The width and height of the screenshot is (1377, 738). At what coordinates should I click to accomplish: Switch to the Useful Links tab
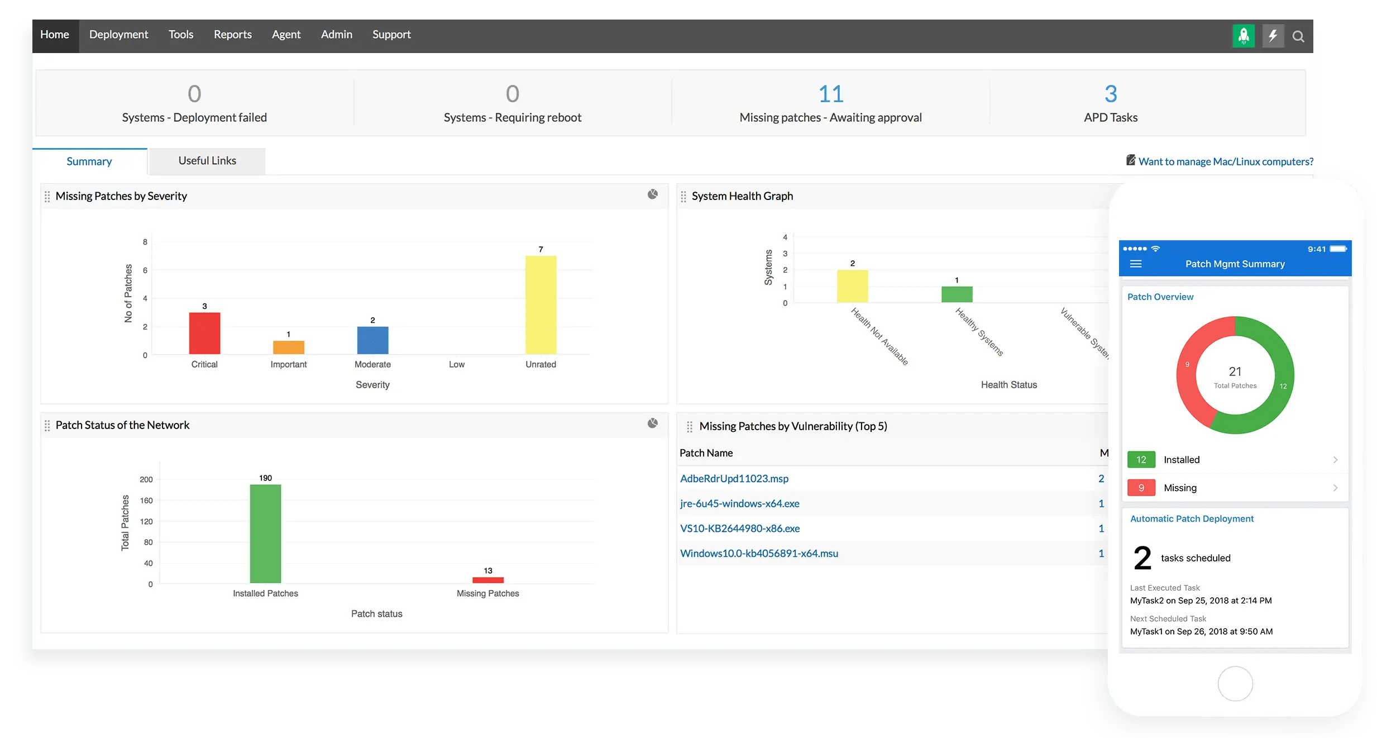click(x=207, y=161)
